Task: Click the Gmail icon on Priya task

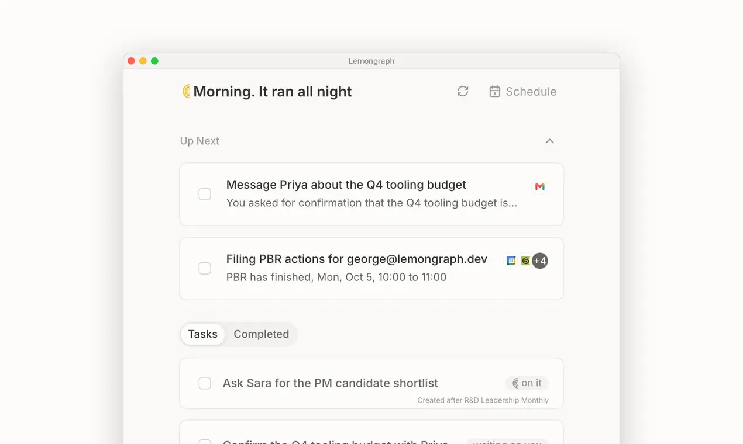Action: [540, 186]
